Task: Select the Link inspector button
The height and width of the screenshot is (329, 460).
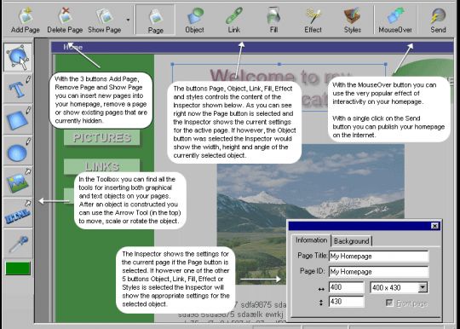Action: point(233,20)
